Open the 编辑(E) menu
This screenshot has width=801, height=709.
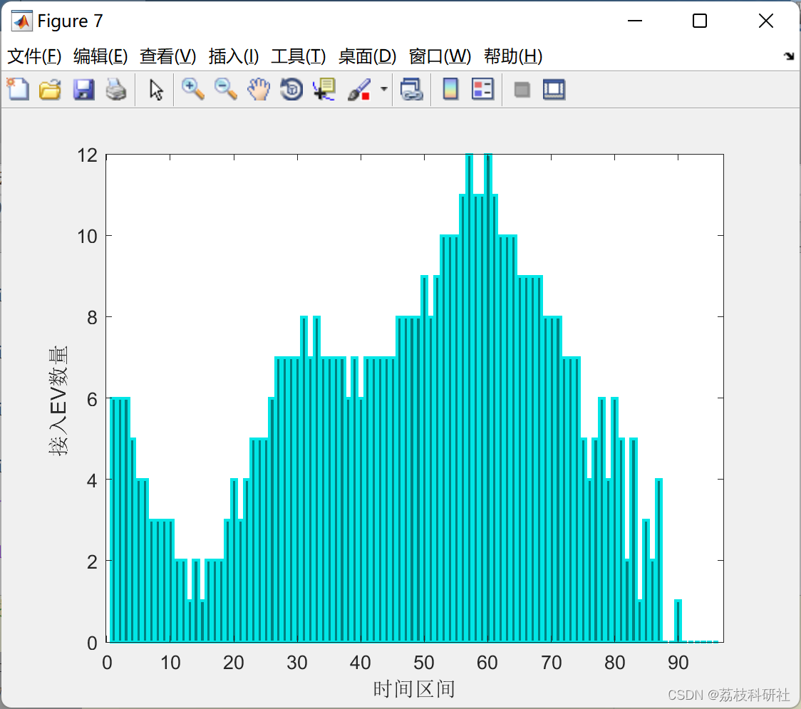pyautogui.click(x=100, y=56)
